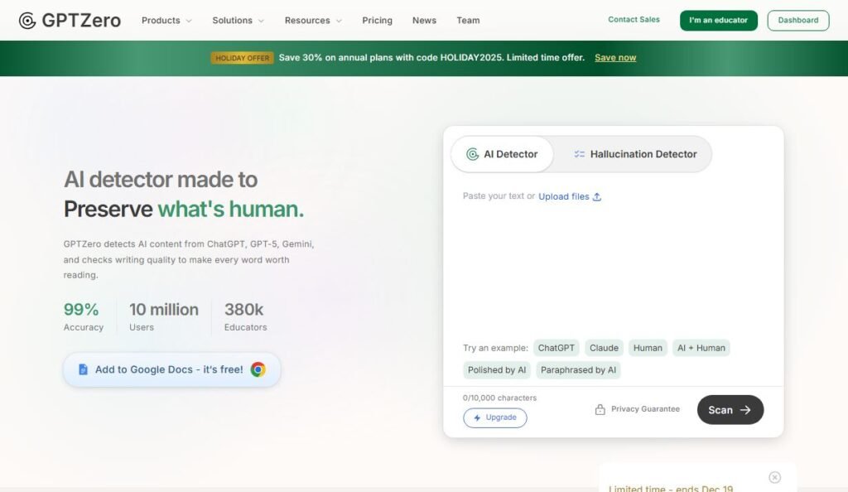This screenshot has width=848, height=492.
Task: Switch to the AI Detector tab
Action: [502, 154]
